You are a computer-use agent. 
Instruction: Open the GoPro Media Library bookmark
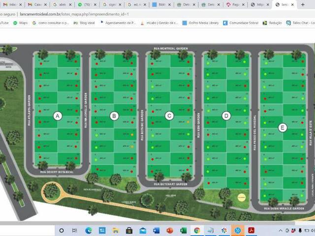pyautogui.click(x=200, y=23)
